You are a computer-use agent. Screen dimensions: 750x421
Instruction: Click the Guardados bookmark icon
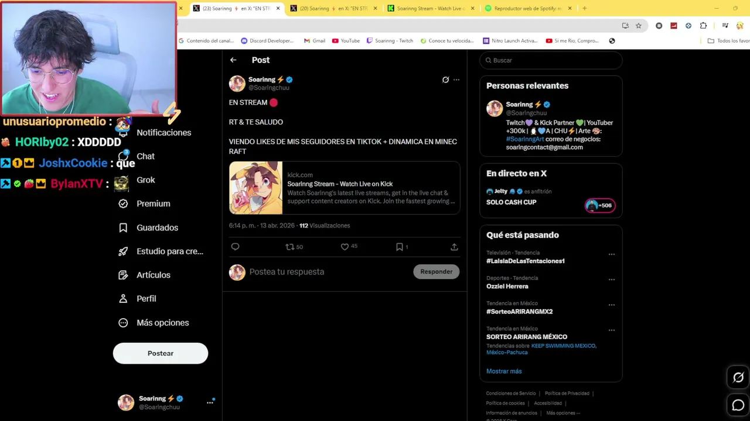(x=123, y=227)
